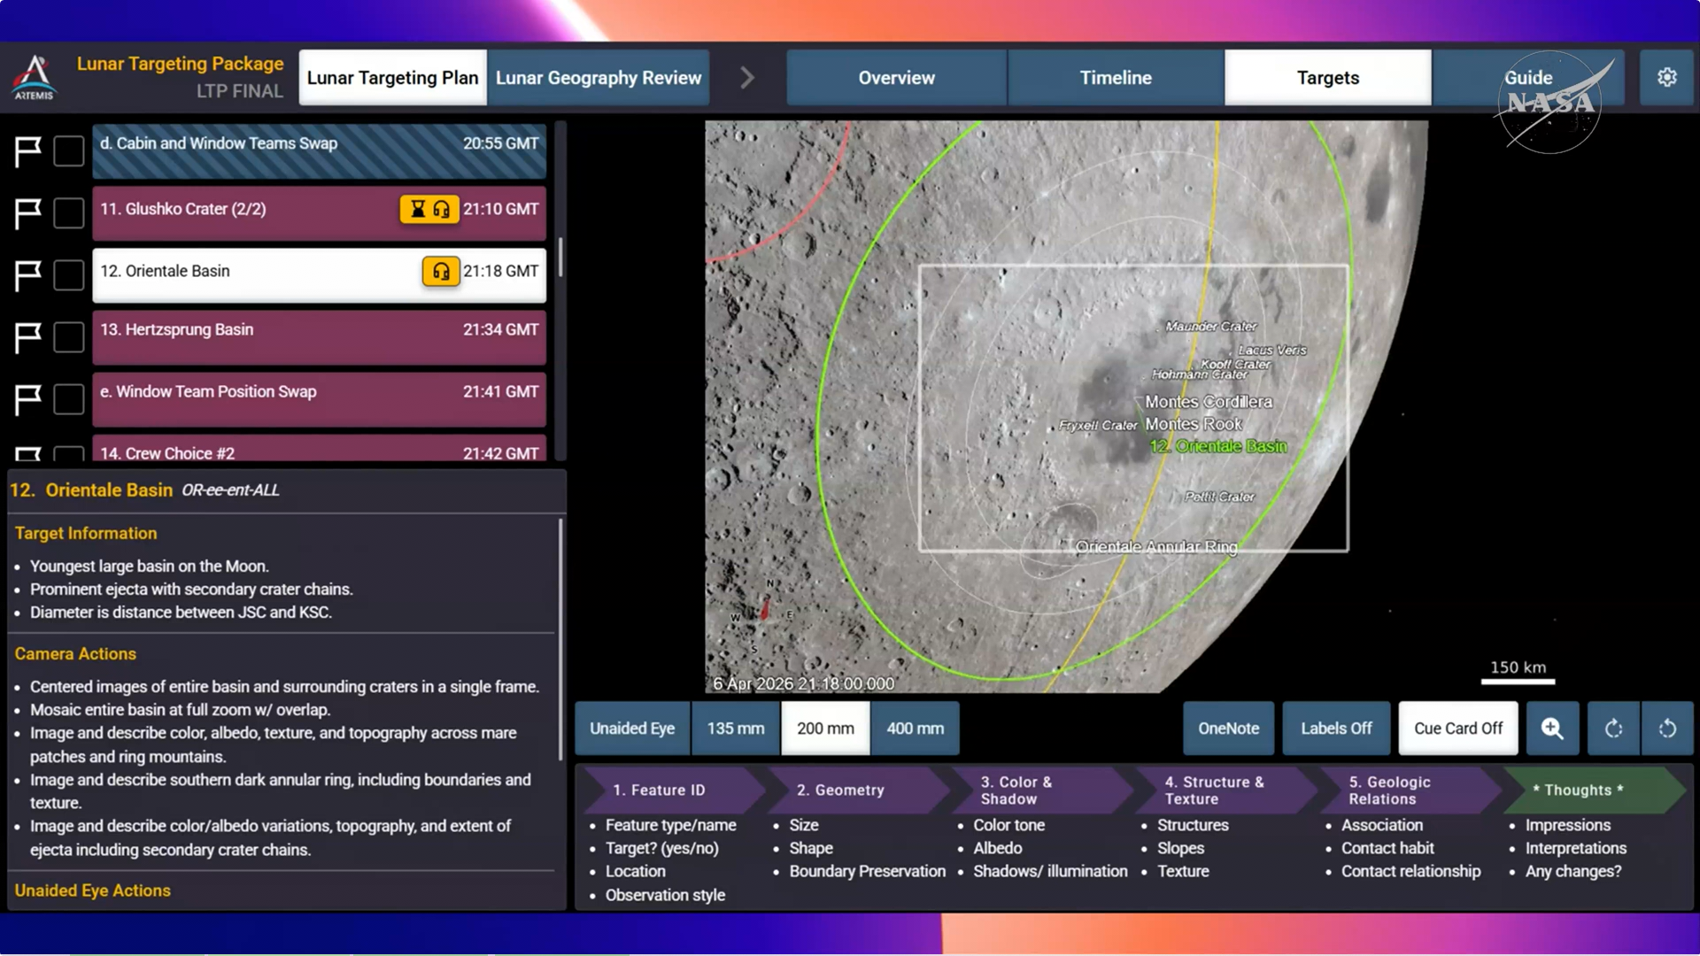Click the OneNote button
Screen dimensions: 1700x956
[x=1228, y=729]
